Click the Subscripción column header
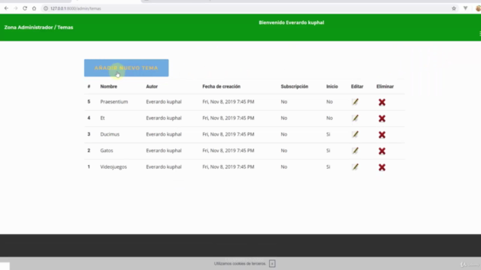 [295, 87]
